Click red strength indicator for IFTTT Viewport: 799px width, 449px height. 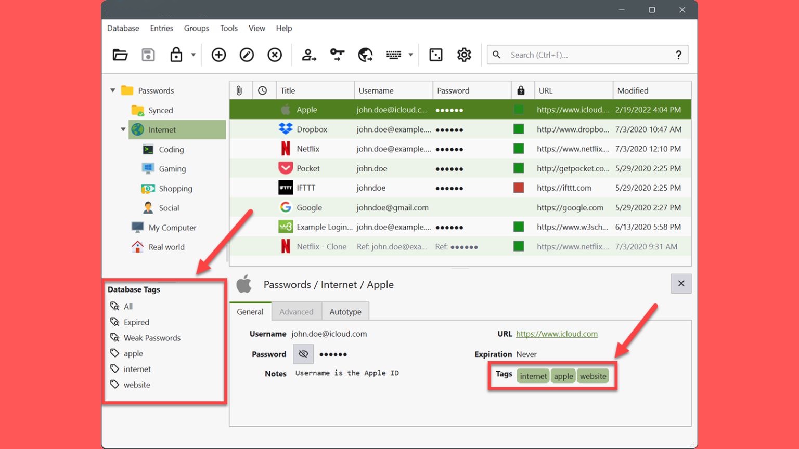519,188
